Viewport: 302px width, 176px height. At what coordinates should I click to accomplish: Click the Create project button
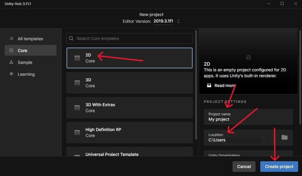click(279, 167)
